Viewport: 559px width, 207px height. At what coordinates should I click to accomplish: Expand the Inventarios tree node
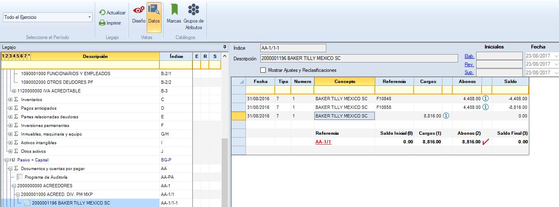(10, 100)
